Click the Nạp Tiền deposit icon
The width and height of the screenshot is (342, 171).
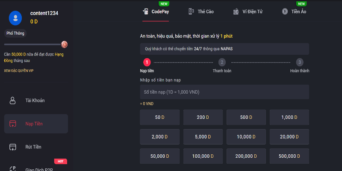pos(13,124)
